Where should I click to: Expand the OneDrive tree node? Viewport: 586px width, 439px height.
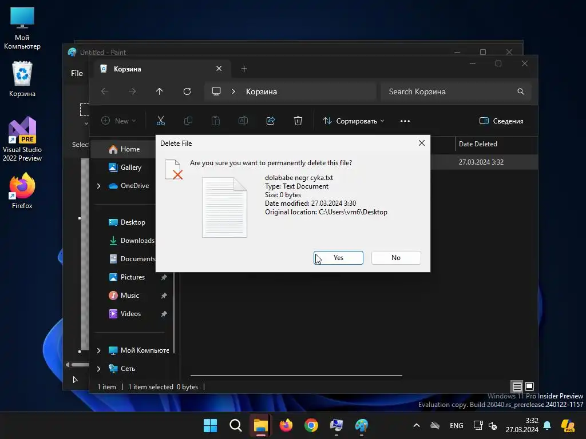tap(98, 186)
